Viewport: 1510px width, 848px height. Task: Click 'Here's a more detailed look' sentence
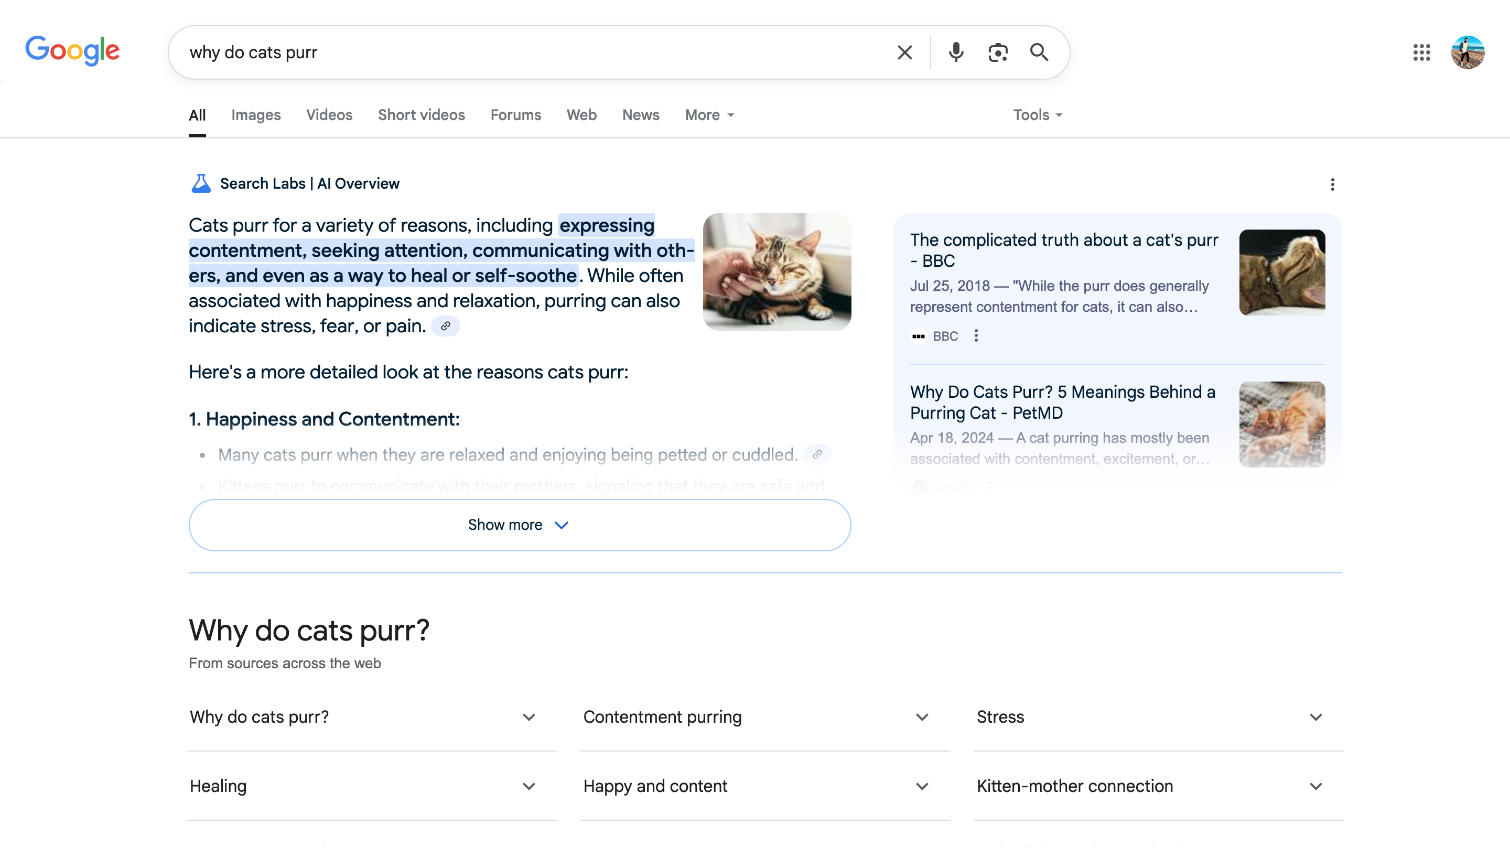click(408, 372)
